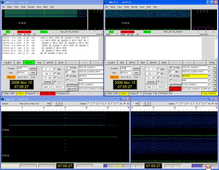Click Stop button in right WSJT window
The height and width of the screenshot is (170, 219).
122,62
